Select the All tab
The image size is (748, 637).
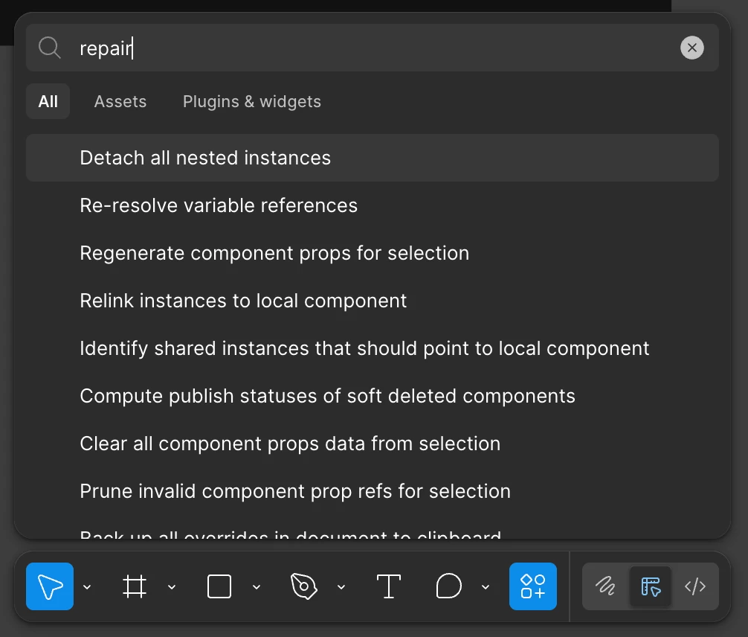tap(48, 101)
